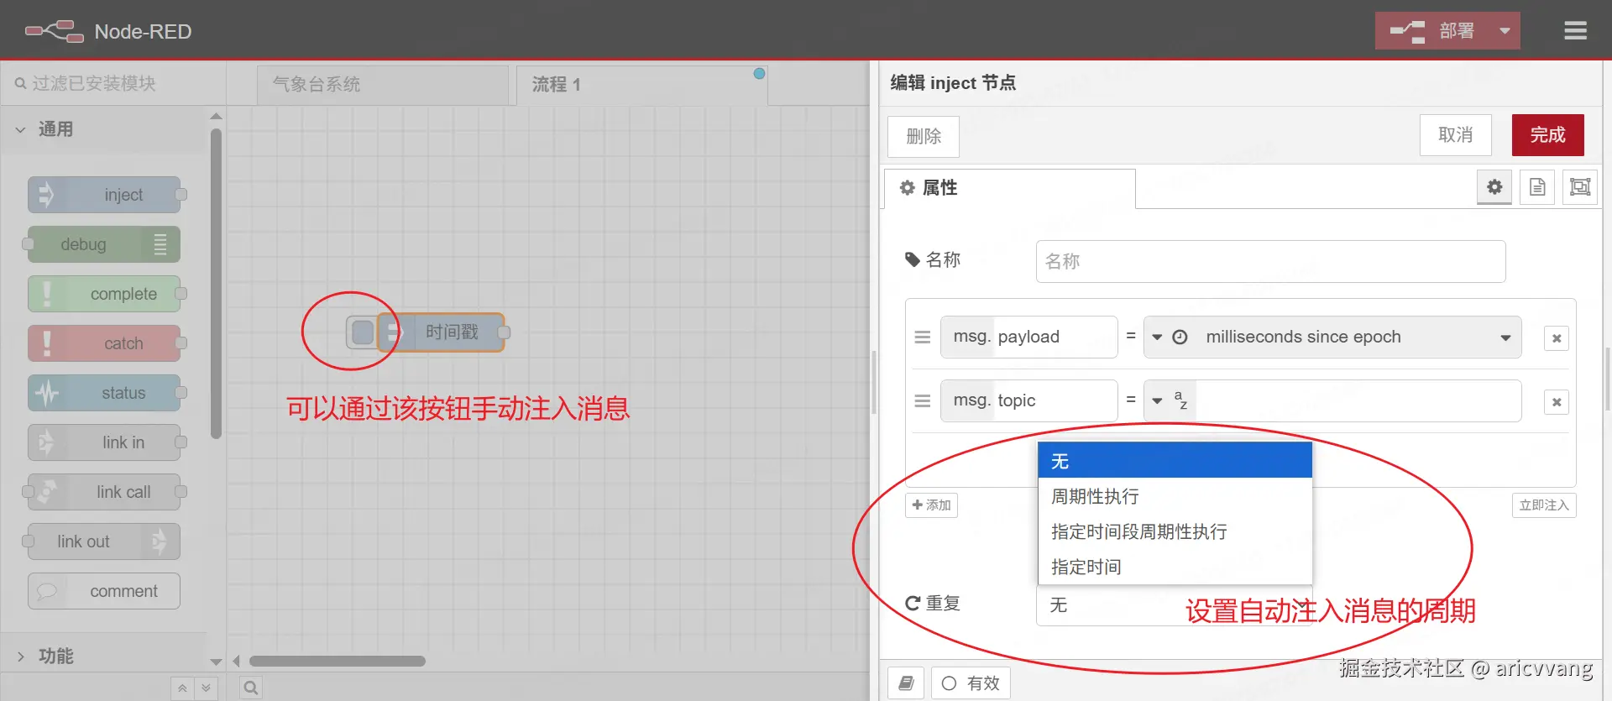Image resolution: width=1612 pixels, height=701 pixels.
Task: Select the status palette node
Action: click(x=104, y=393)
